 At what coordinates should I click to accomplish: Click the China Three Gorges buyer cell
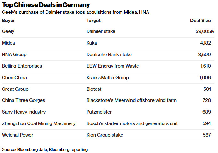pyautogui.click(x=23, y=100)
